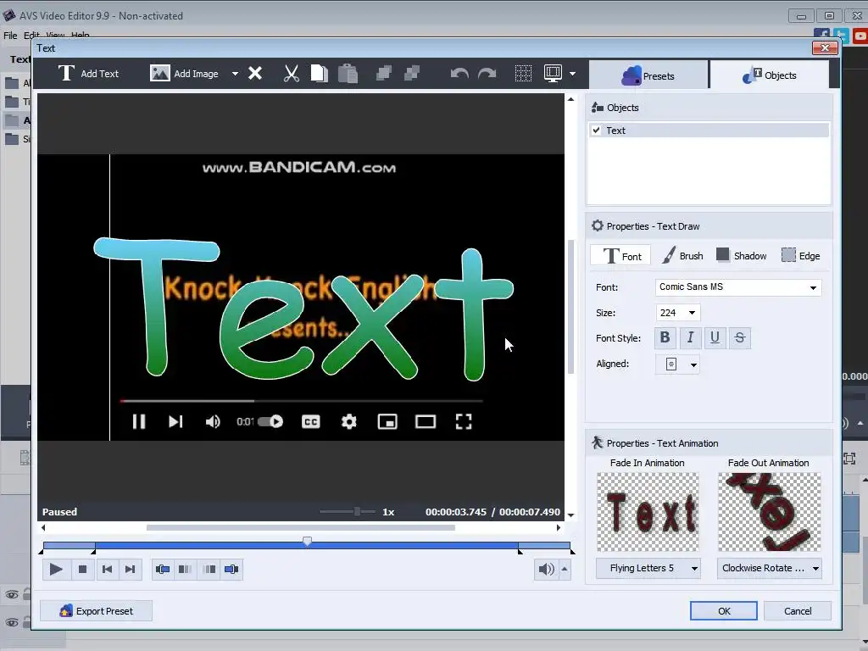Open the Clockwise Rotate dropdown

click(x=770, y=569)
